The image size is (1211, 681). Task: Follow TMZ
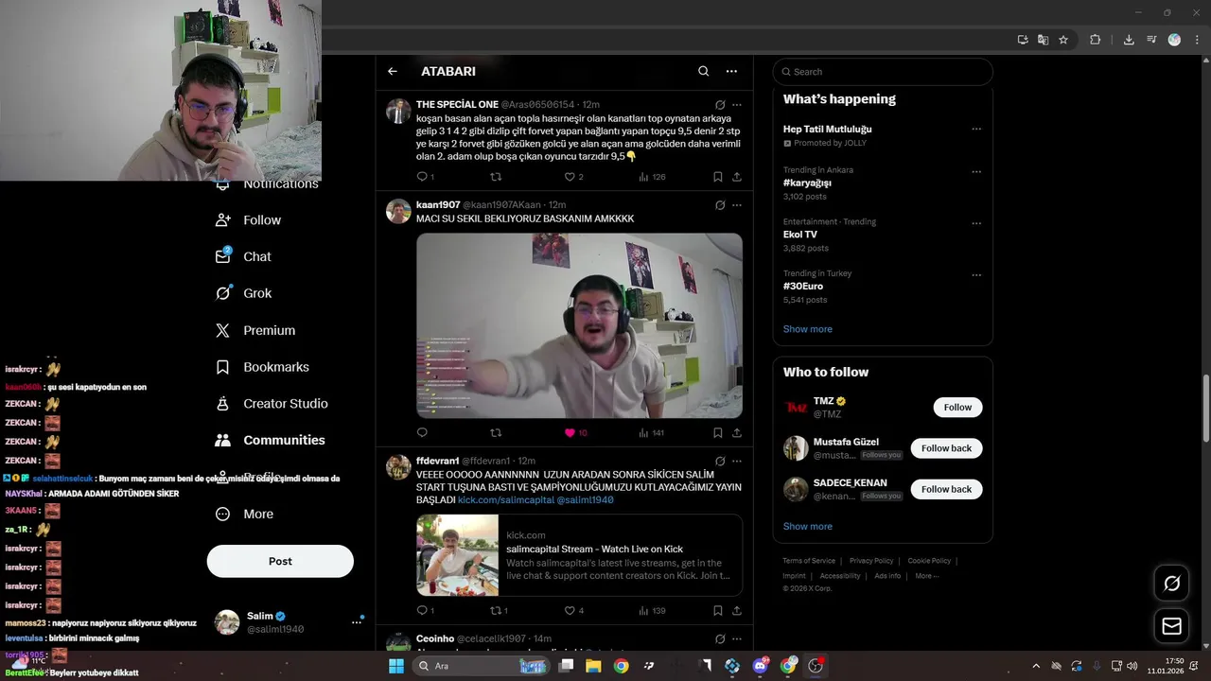pos(957,407)
